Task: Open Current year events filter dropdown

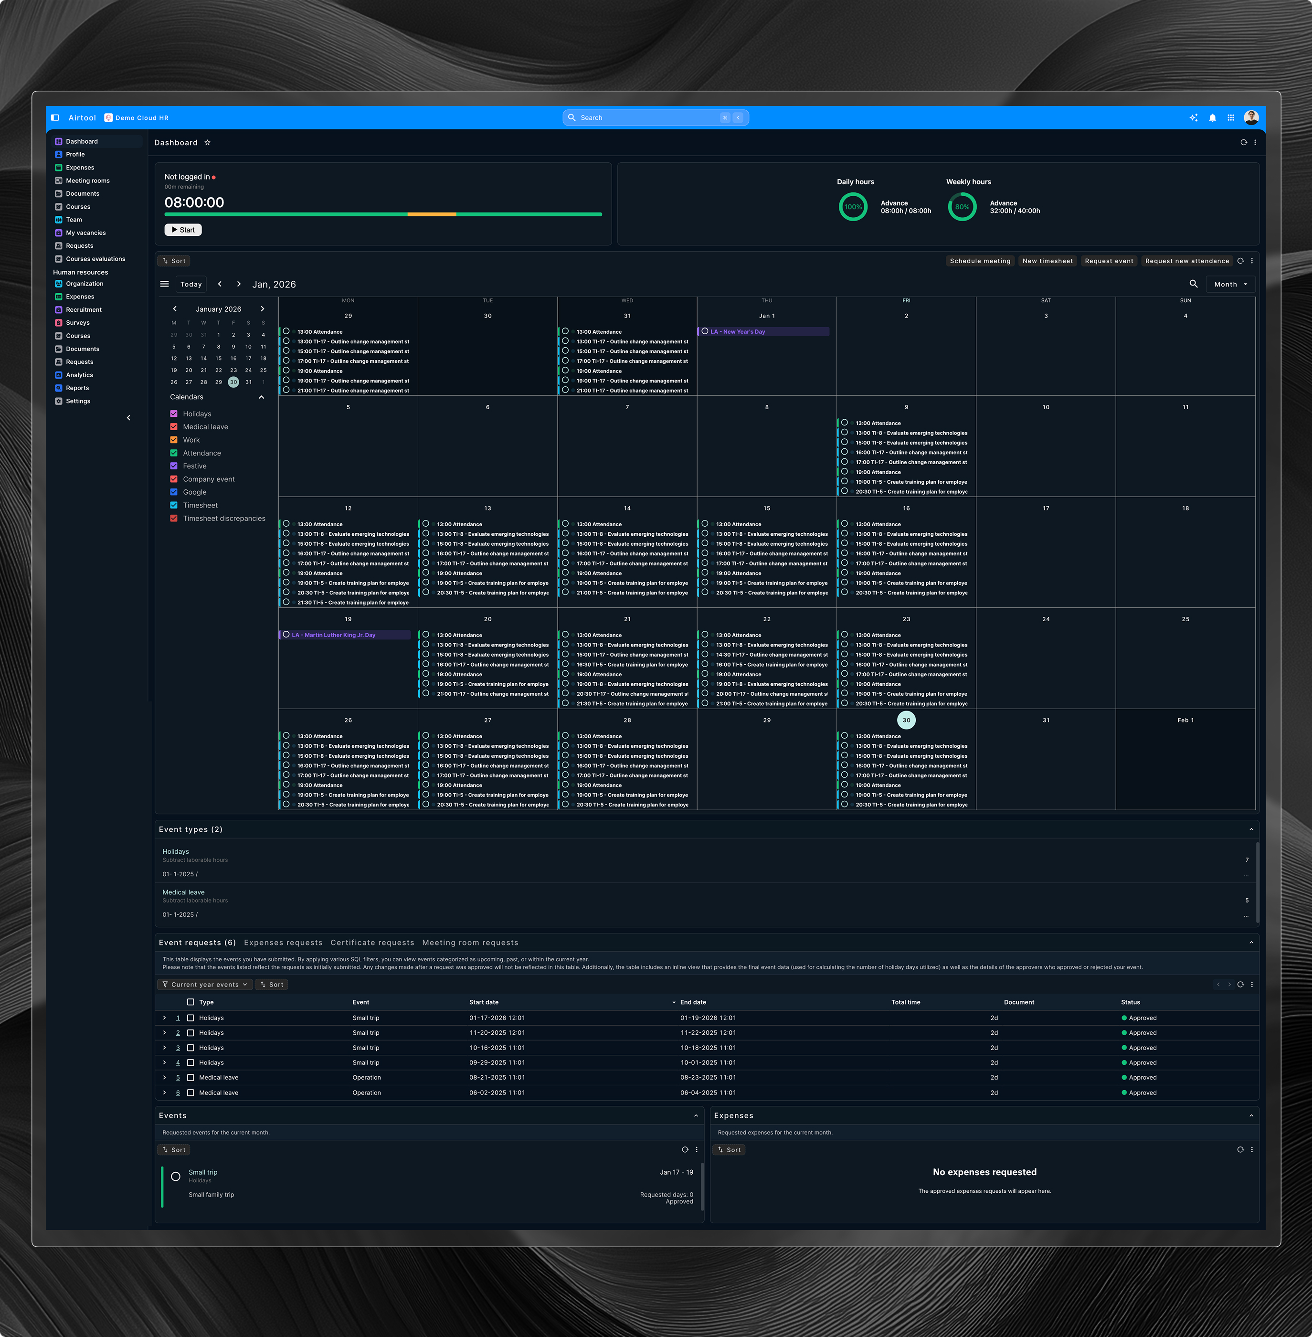Action: coord(205,984)
